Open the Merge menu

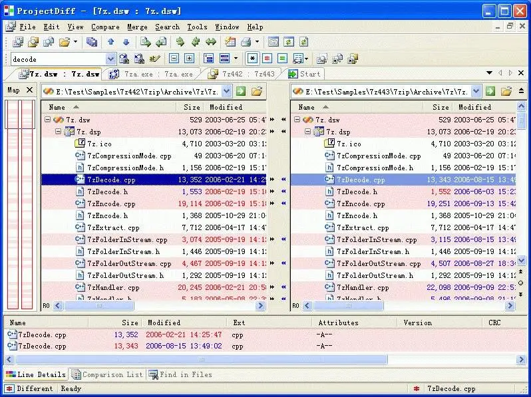pos(137,27)
